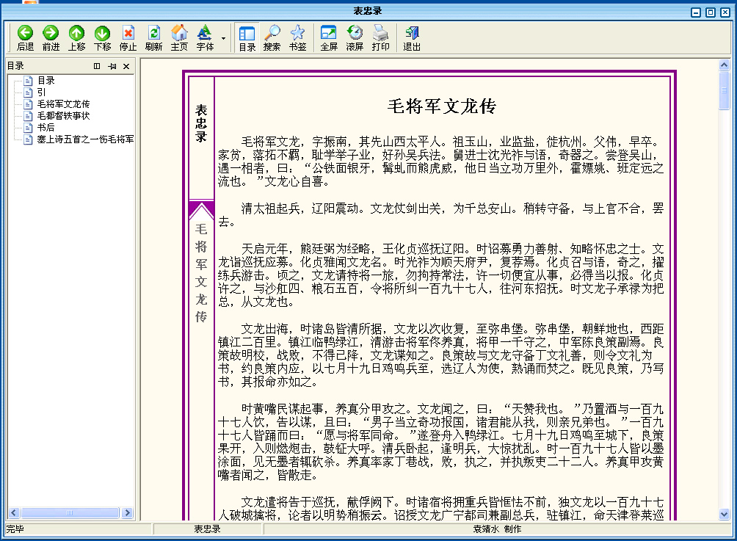Click the down arrow of the page vertical scrollbar
Image resolution: width=737 pixels, height=541 pixels.
pyautogui.click(x=725, y=515)
